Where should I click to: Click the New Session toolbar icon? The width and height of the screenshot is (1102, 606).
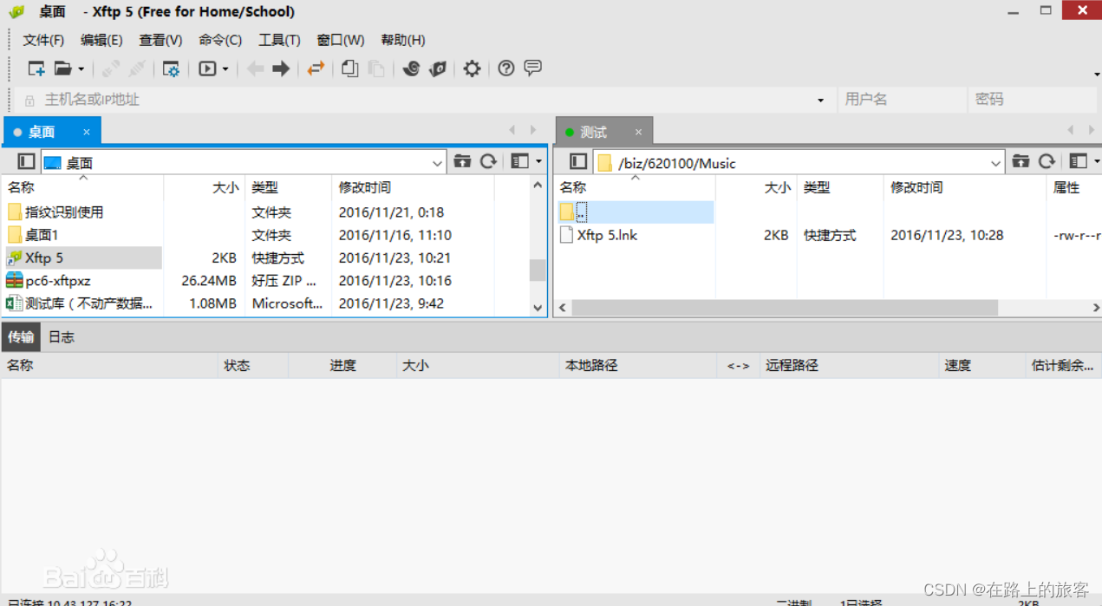tap(36, 68)
